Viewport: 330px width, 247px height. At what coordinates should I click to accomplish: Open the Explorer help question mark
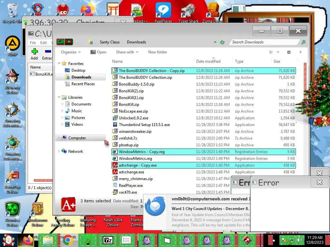pyautogui.click(x=300, y=52)
